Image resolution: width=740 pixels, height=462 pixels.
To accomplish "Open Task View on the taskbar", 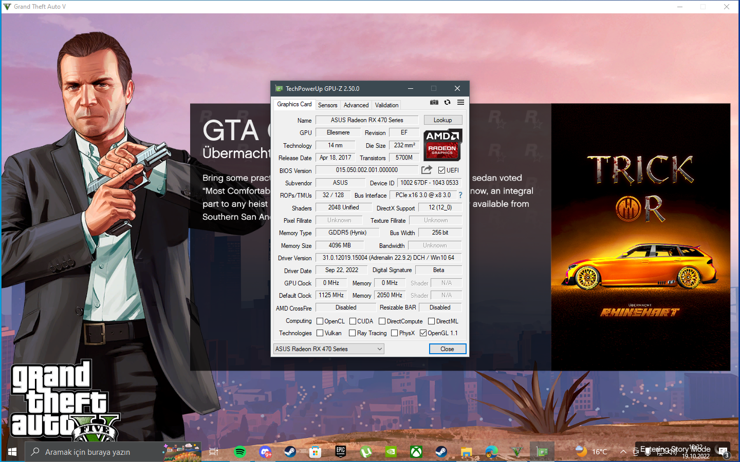I will click(x=214, y=452).
